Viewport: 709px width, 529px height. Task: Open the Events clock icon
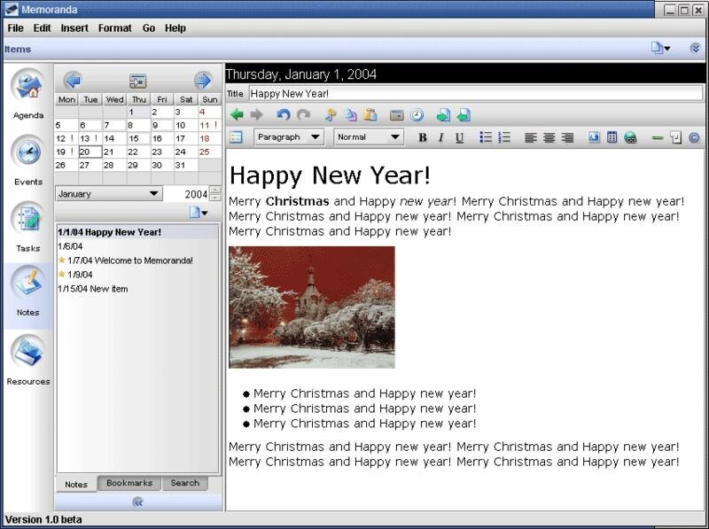28,152
